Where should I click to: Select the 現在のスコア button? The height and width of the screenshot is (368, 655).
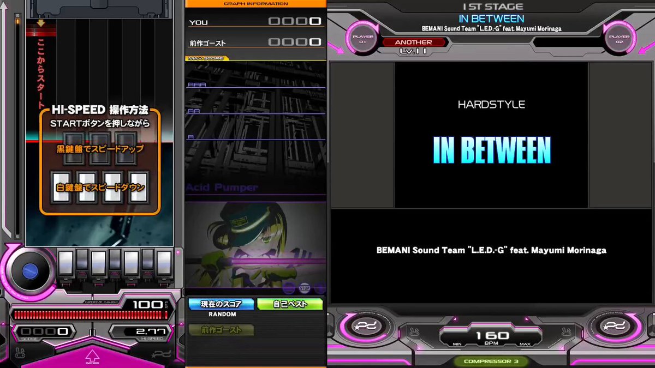tap(221, 304)
